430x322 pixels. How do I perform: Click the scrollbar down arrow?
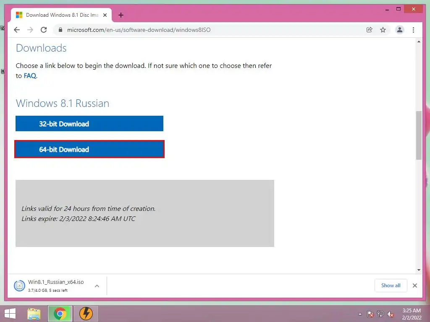(x=419, y=270)
